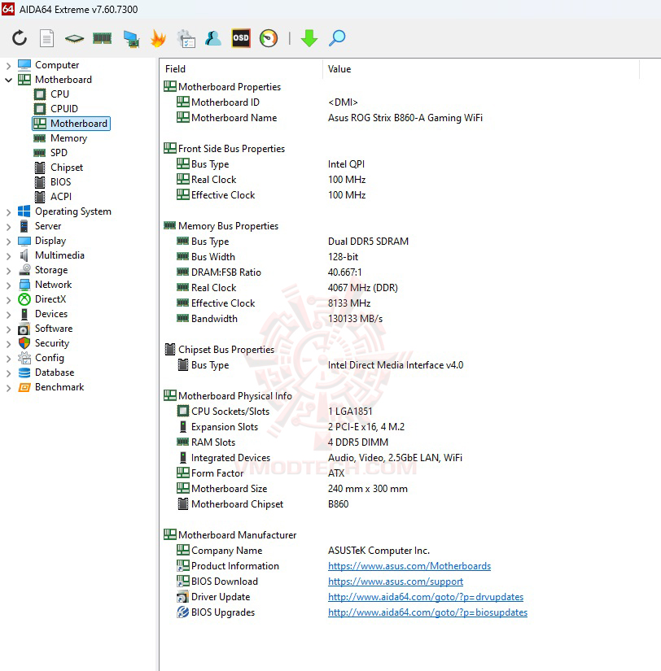Image resolution: width=661 pixels, height=671 pixels.
Task: Expand the Operating System node
Action: tap(8, 211)
